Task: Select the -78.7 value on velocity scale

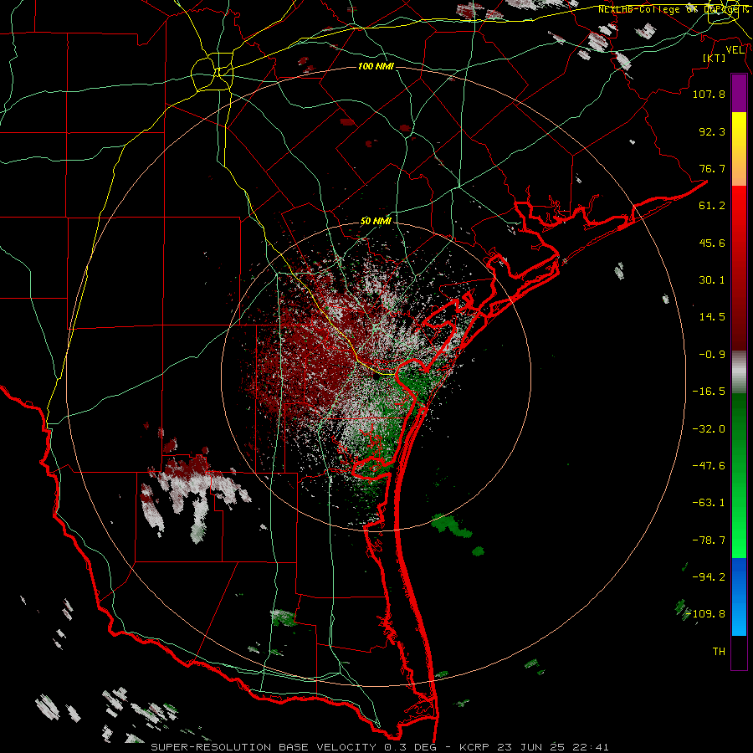Action: point(709,540)
